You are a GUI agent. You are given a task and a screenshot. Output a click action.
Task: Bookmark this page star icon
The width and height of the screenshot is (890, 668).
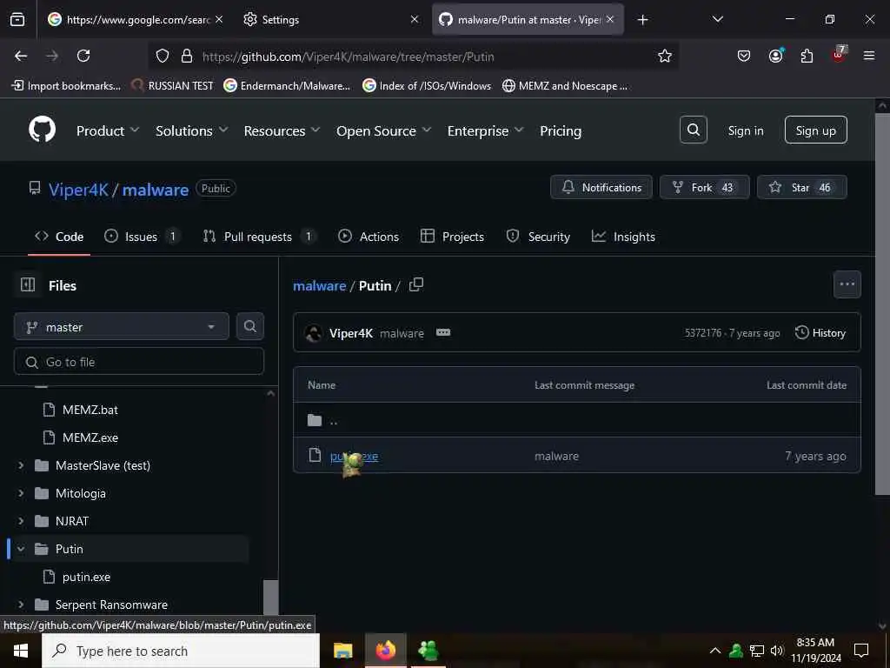[x=665, y=56]
